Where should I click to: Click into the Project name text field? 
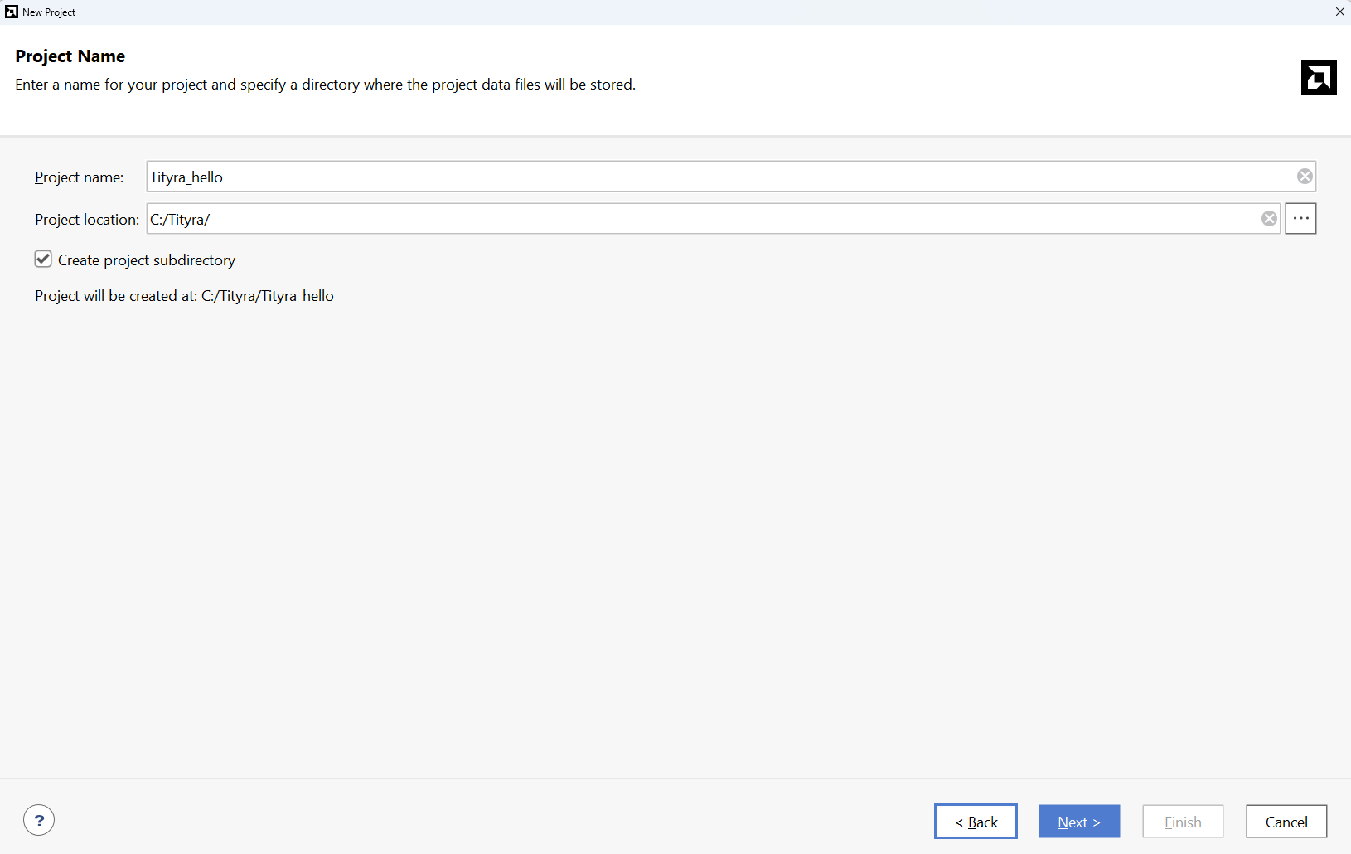pos(713,177)
